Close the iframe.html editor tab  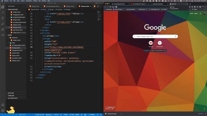tap(91, 6)
